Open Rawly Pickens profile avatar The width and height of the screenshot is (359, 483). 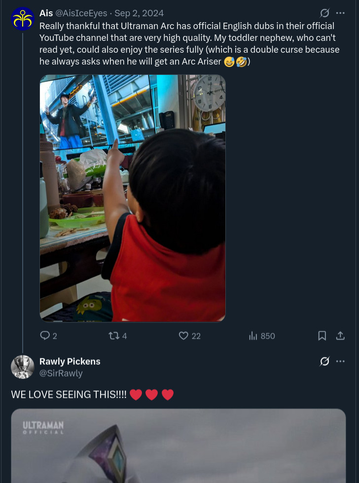click(x=22, y=367)
